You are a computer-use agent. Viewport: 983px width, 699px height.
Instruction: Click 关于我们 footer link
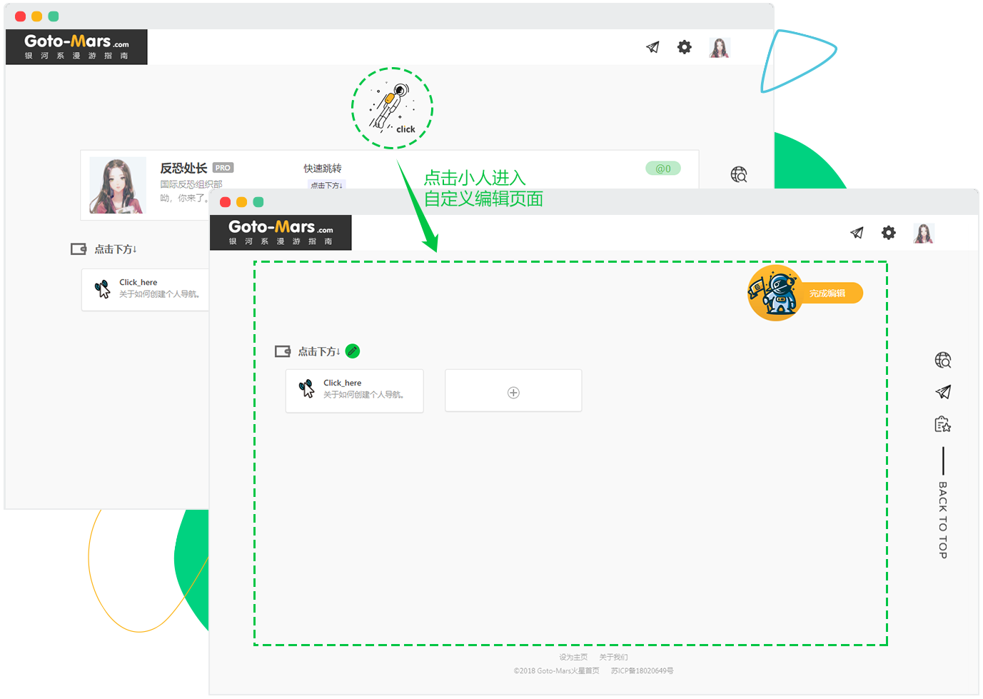pyautogui.click(x=613, y=657)
